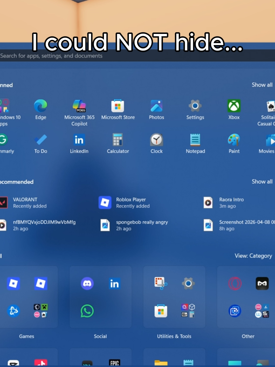Open Microsoft Store in Utilities & Tools
Viewport: 275px width, 367px height.
click(161, 311)
